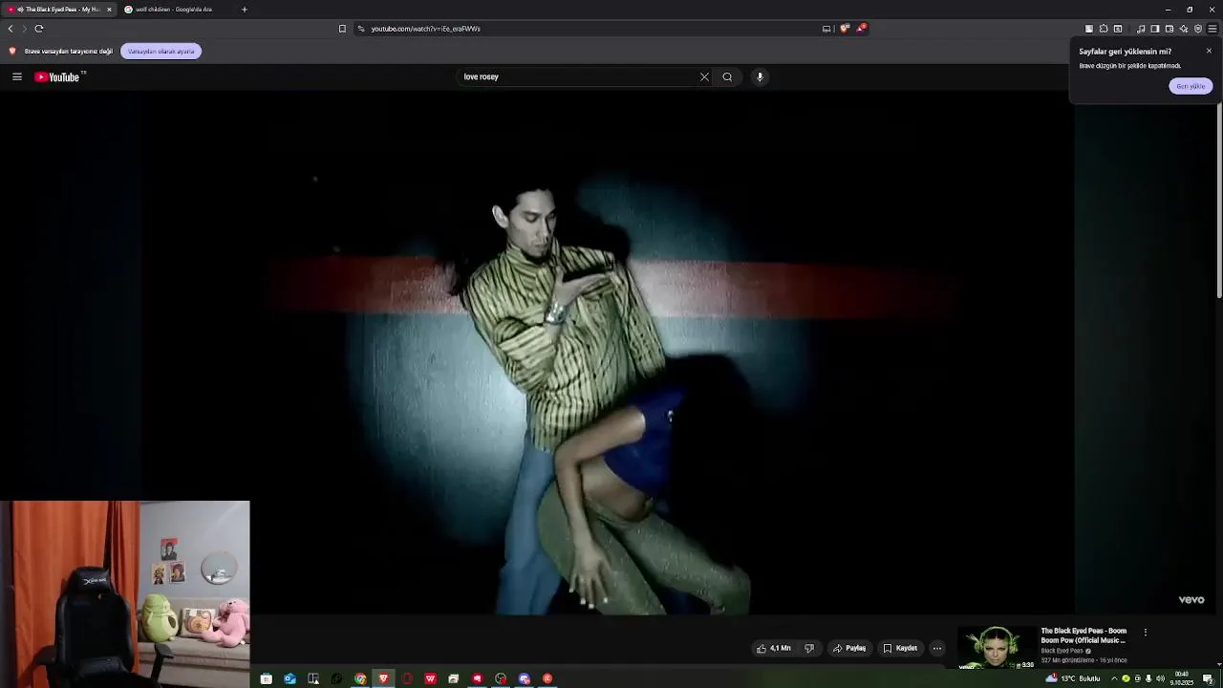Go back to previous page
The image size is (1223, 688).
point(11,29)
